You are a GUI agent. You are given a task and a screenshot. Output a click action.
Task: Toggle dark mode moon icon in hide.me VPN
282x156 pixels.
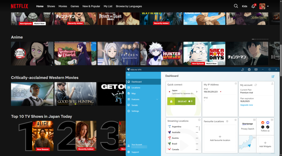(x=242, y=69)
